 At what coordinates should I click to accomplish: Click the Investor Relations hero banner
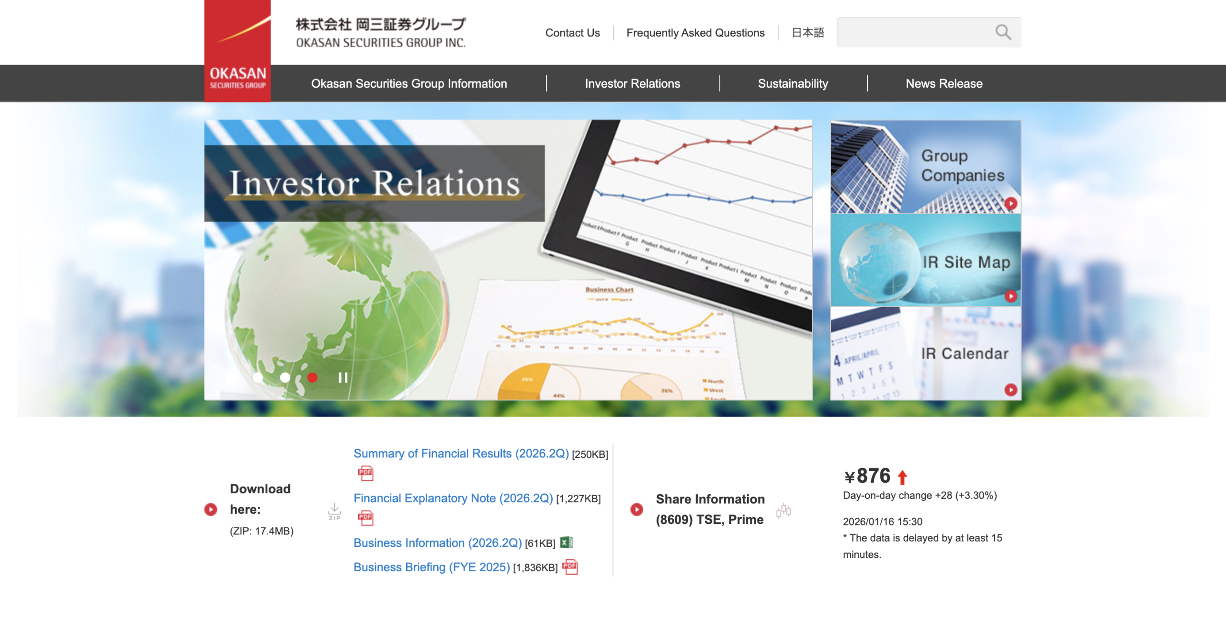click(x=508, y=260)
